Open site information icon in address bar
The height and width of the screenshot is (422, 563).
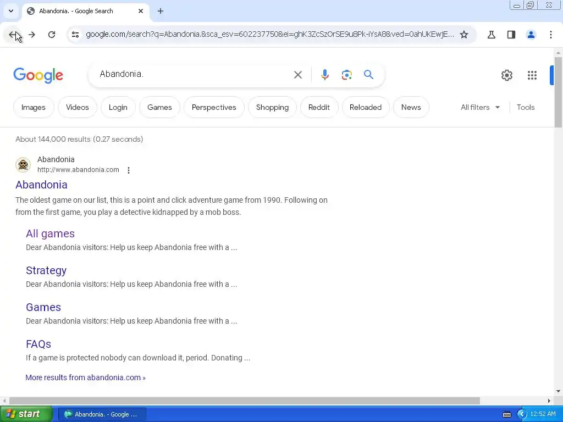point(75,35)
